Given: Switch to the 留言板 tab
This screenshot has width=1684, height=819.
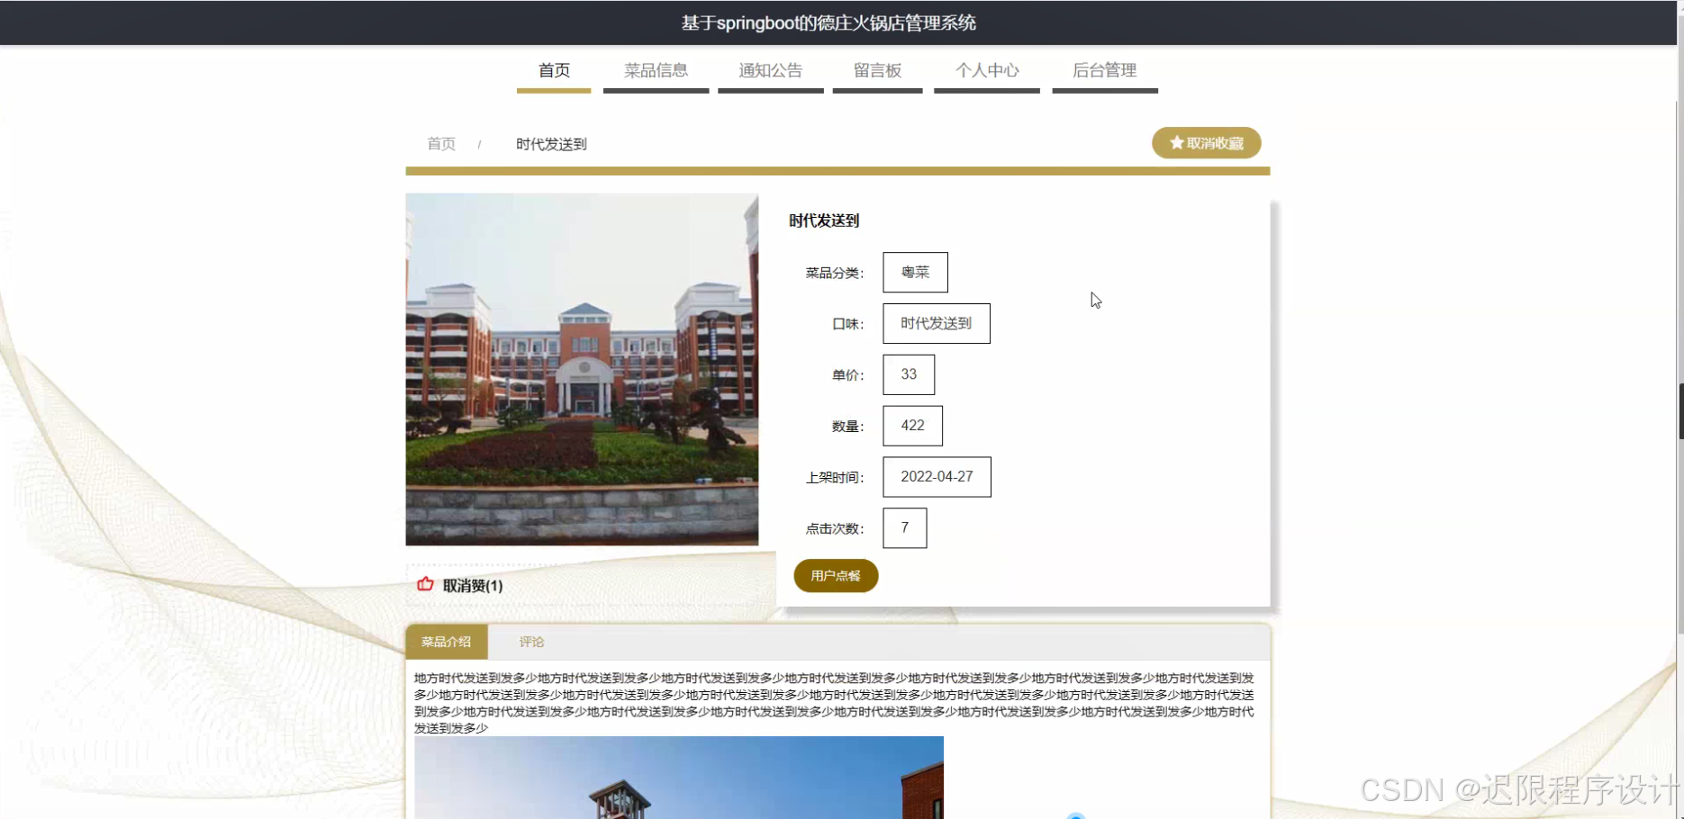Looking at the screenshot, I should 877,70.
